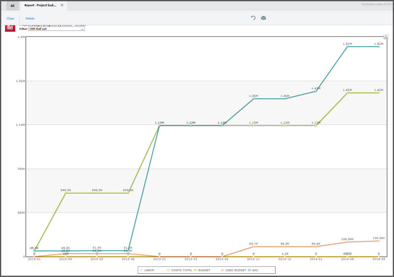Viewport: 394px width, 277px height.
Task: Click the USED BUDGET 85.7K point at 2013-11
Action: click(253, 247)
